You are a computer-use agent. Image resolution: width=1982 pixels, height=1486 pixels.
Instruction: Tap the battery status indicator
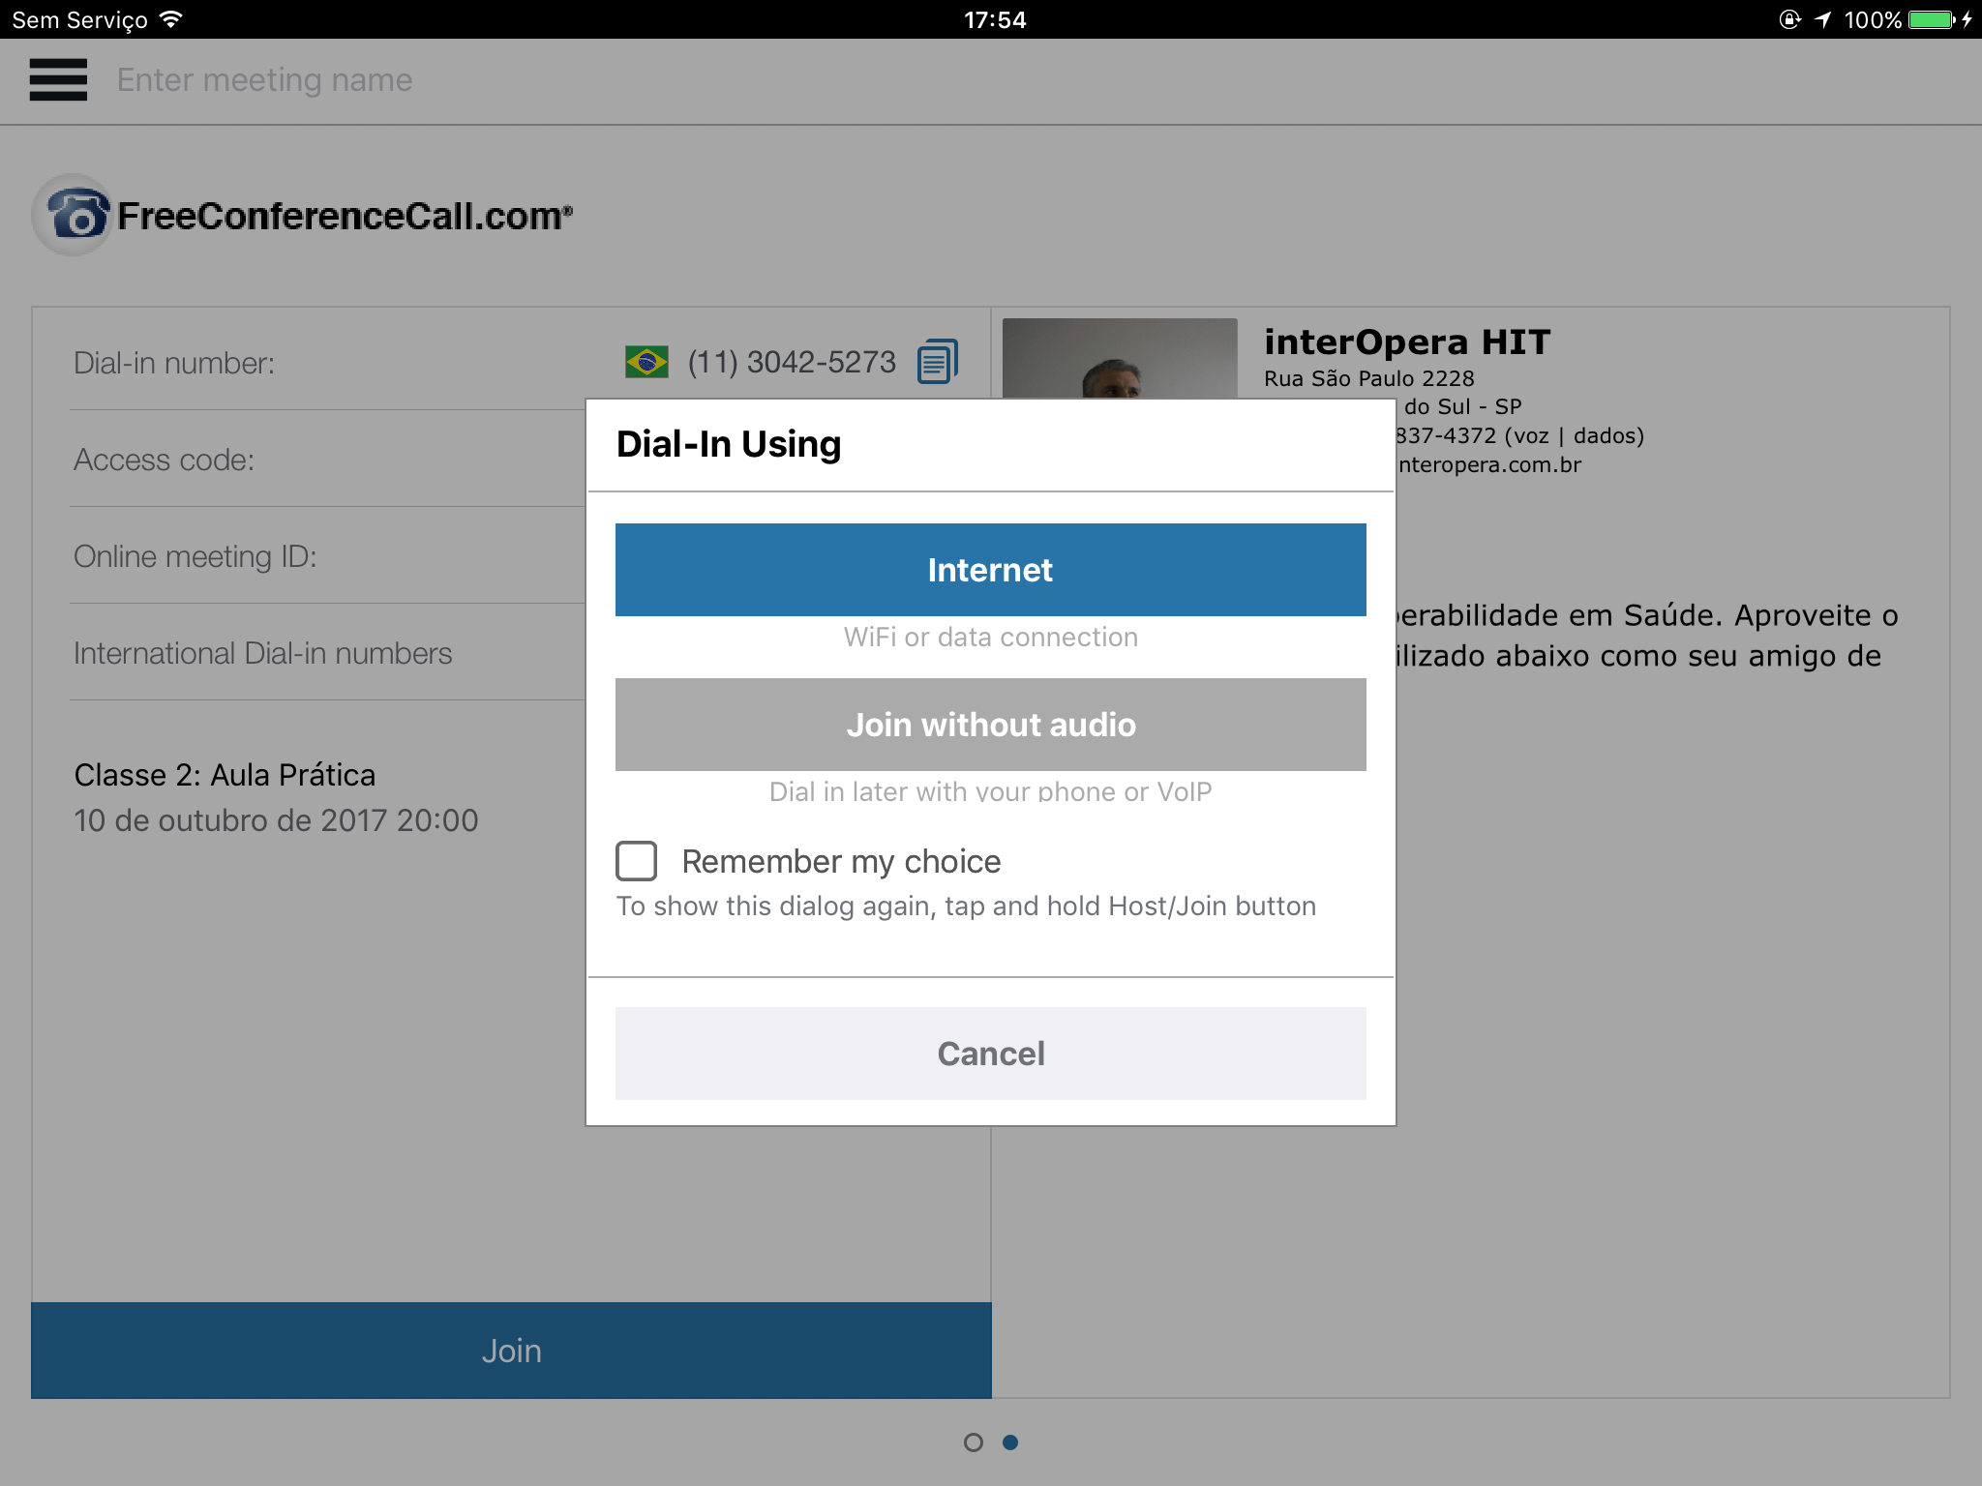click(x=1932, y=19)
